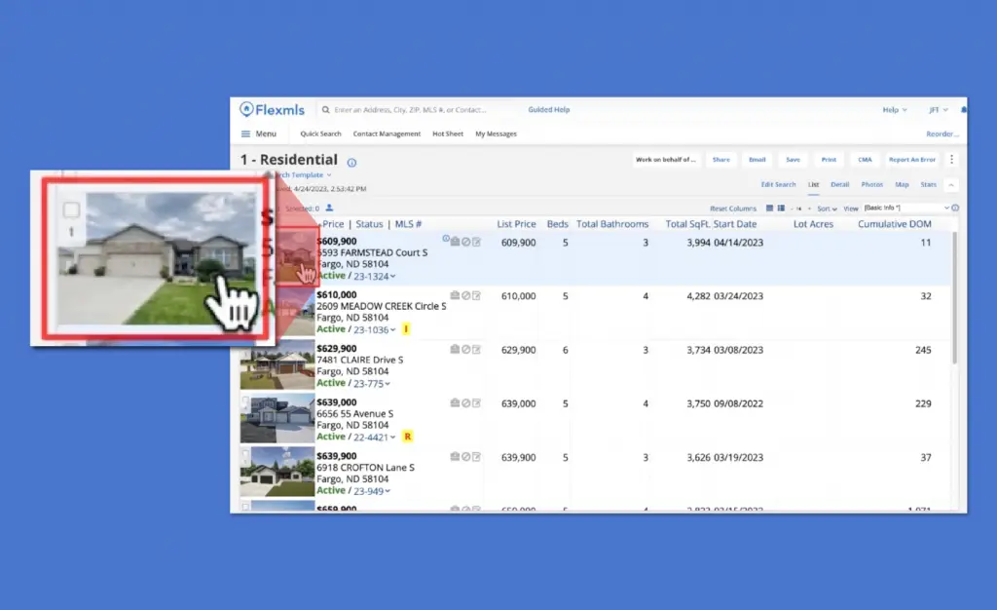
Task: Click the edit note icon for 7481 CLAIRE Drive
Action: point(476,349)
